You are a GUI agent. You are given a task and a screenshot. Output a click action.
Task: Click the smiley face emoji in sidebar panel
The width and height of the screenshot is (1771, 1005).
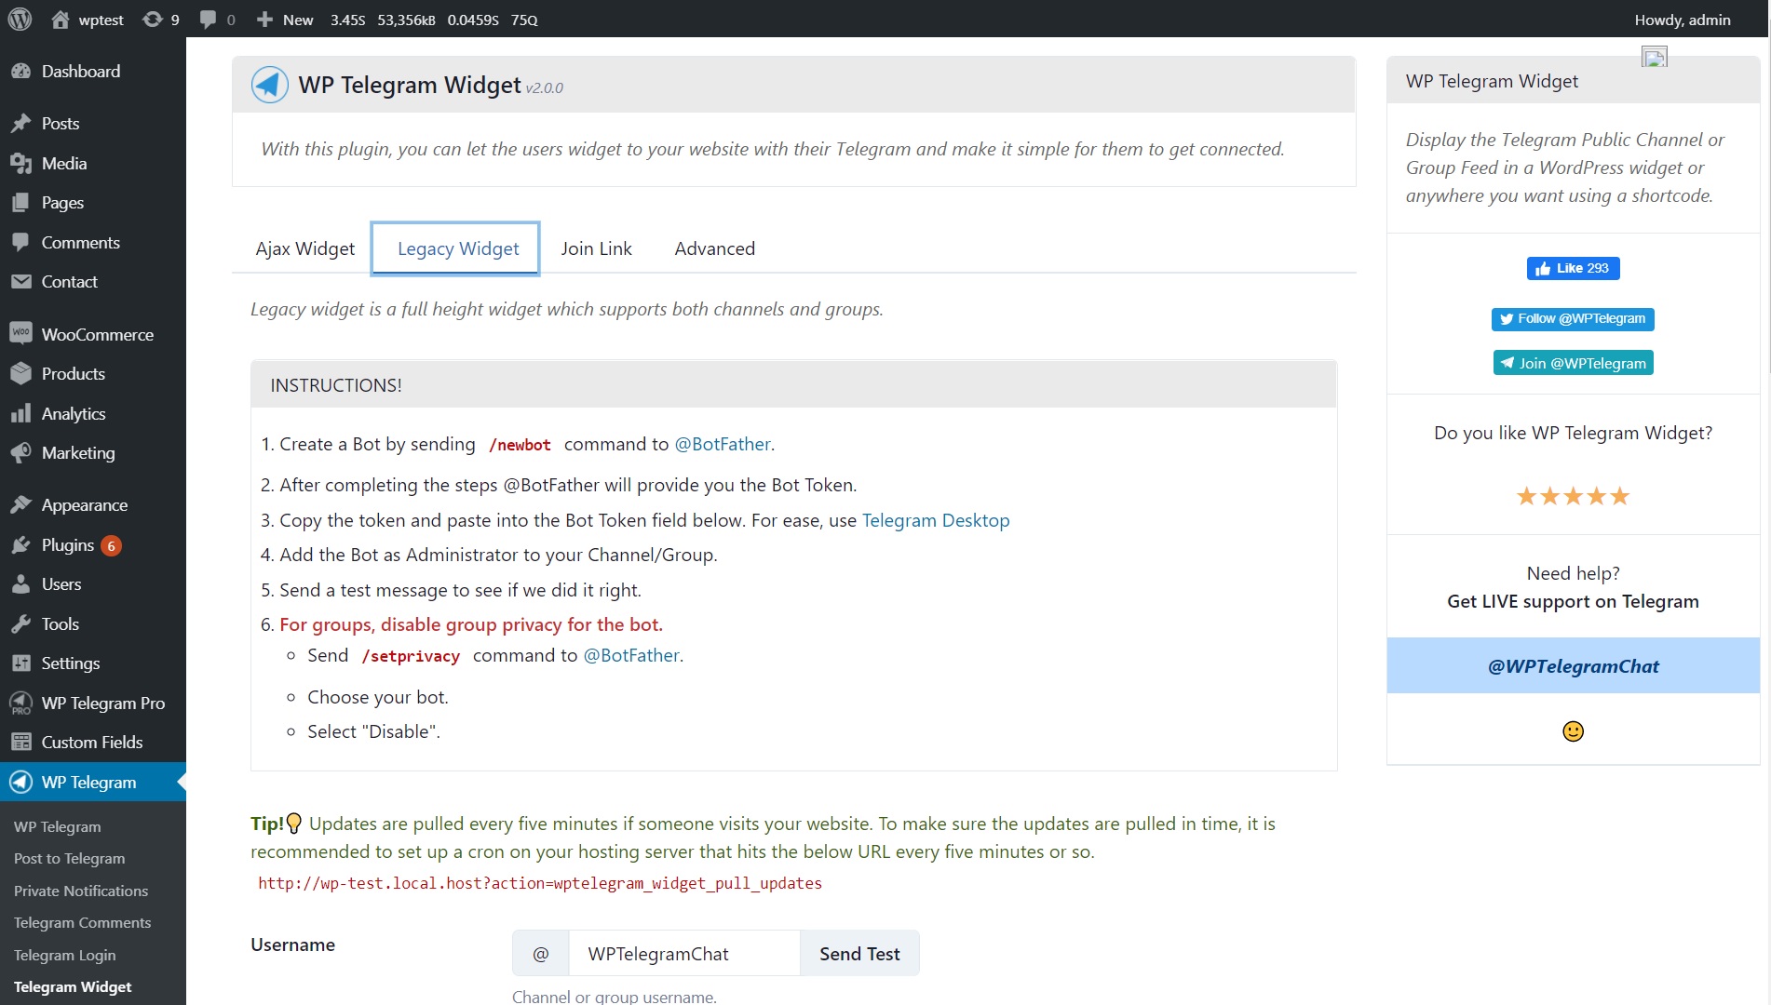pos(1573,731)
